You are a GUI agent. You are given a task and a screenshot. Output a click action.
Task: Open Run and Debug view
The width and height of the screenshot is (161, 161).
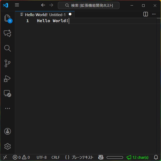8,78
